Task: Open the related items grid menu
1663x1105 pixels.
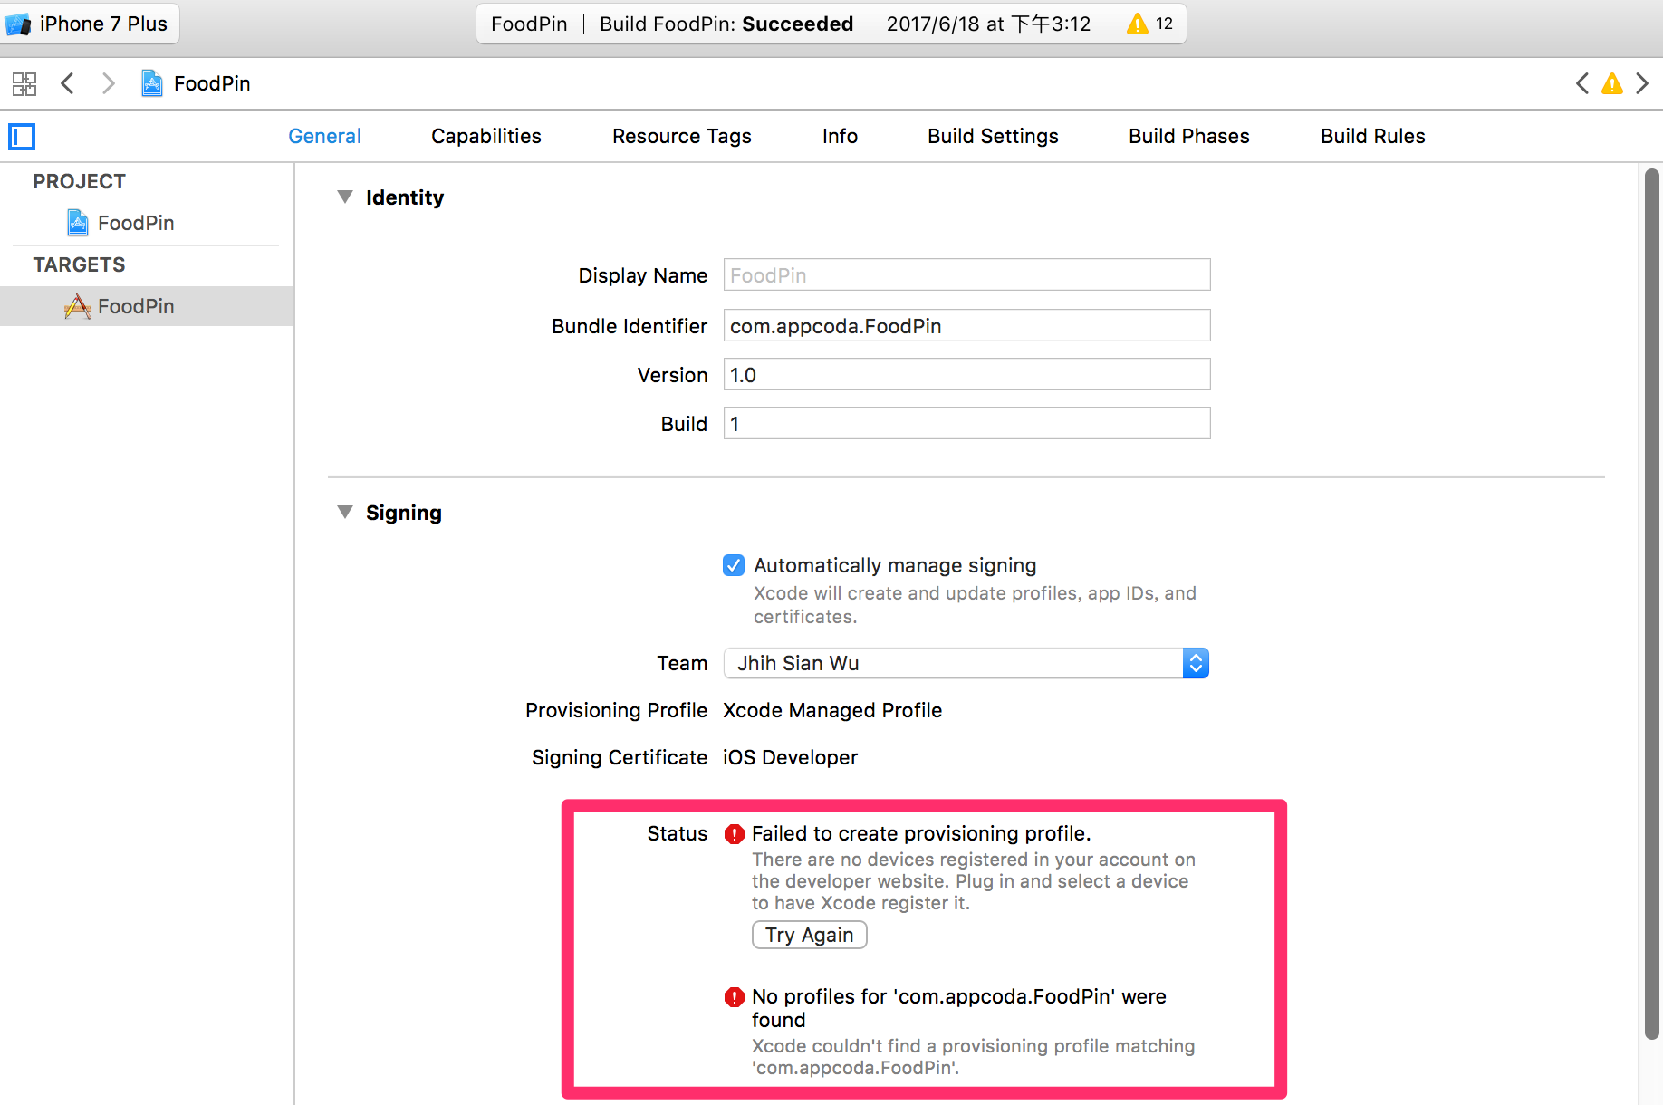Action: (24, 84)
